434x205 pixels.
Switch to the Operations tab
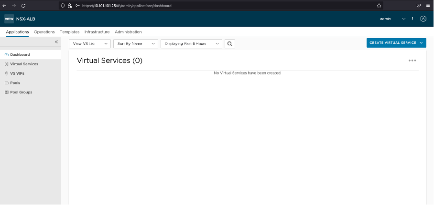(44, 32)
